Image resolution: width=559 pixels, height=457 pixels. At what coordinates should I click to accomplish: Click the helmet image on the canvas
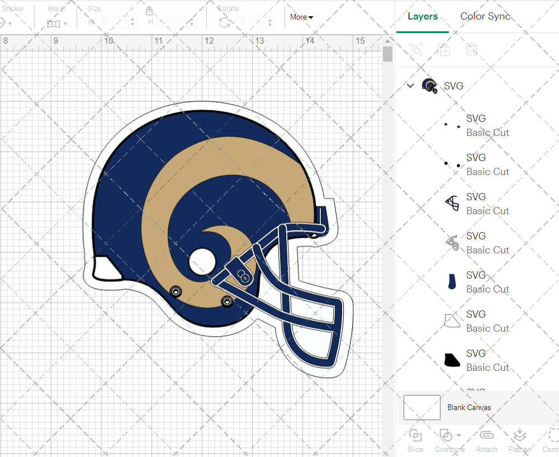[x=218, y=239]
